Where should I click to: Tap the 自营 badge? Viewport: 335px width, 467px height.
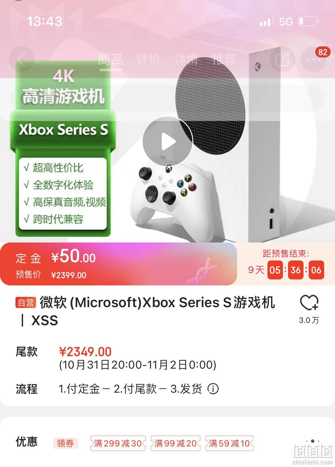26,303
